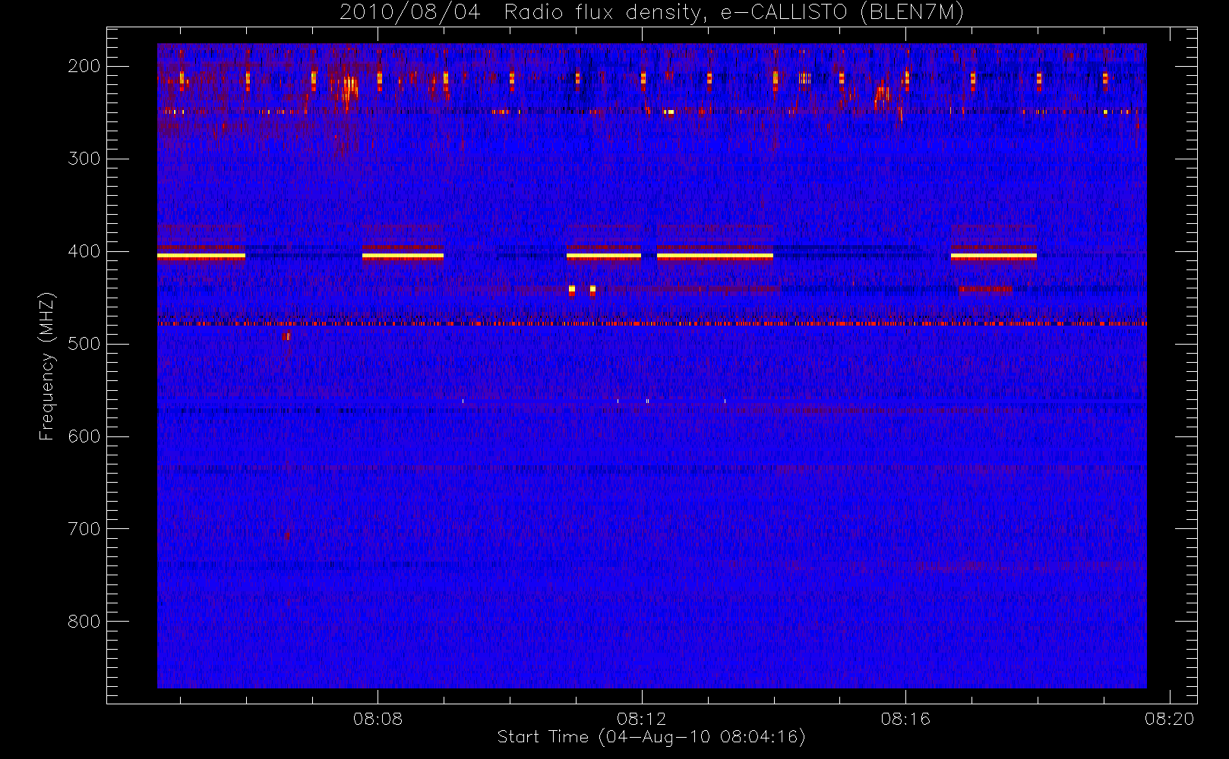
Task: Click the 'Start Time (04-Aug-10 08:04:16)' label
Action: 651,737
